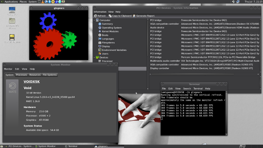
Task: Collapse the Devices tree node
Action: (x=94, y=57)
